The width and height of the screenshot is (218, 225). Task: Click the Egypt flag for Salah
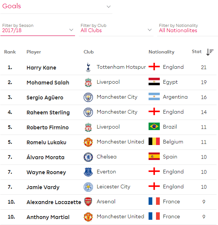154,81
